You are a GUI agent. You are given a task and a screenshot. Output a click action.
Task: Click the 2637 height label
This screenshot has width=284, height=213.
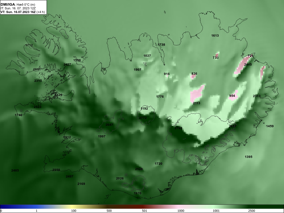(x=233, y=126)
